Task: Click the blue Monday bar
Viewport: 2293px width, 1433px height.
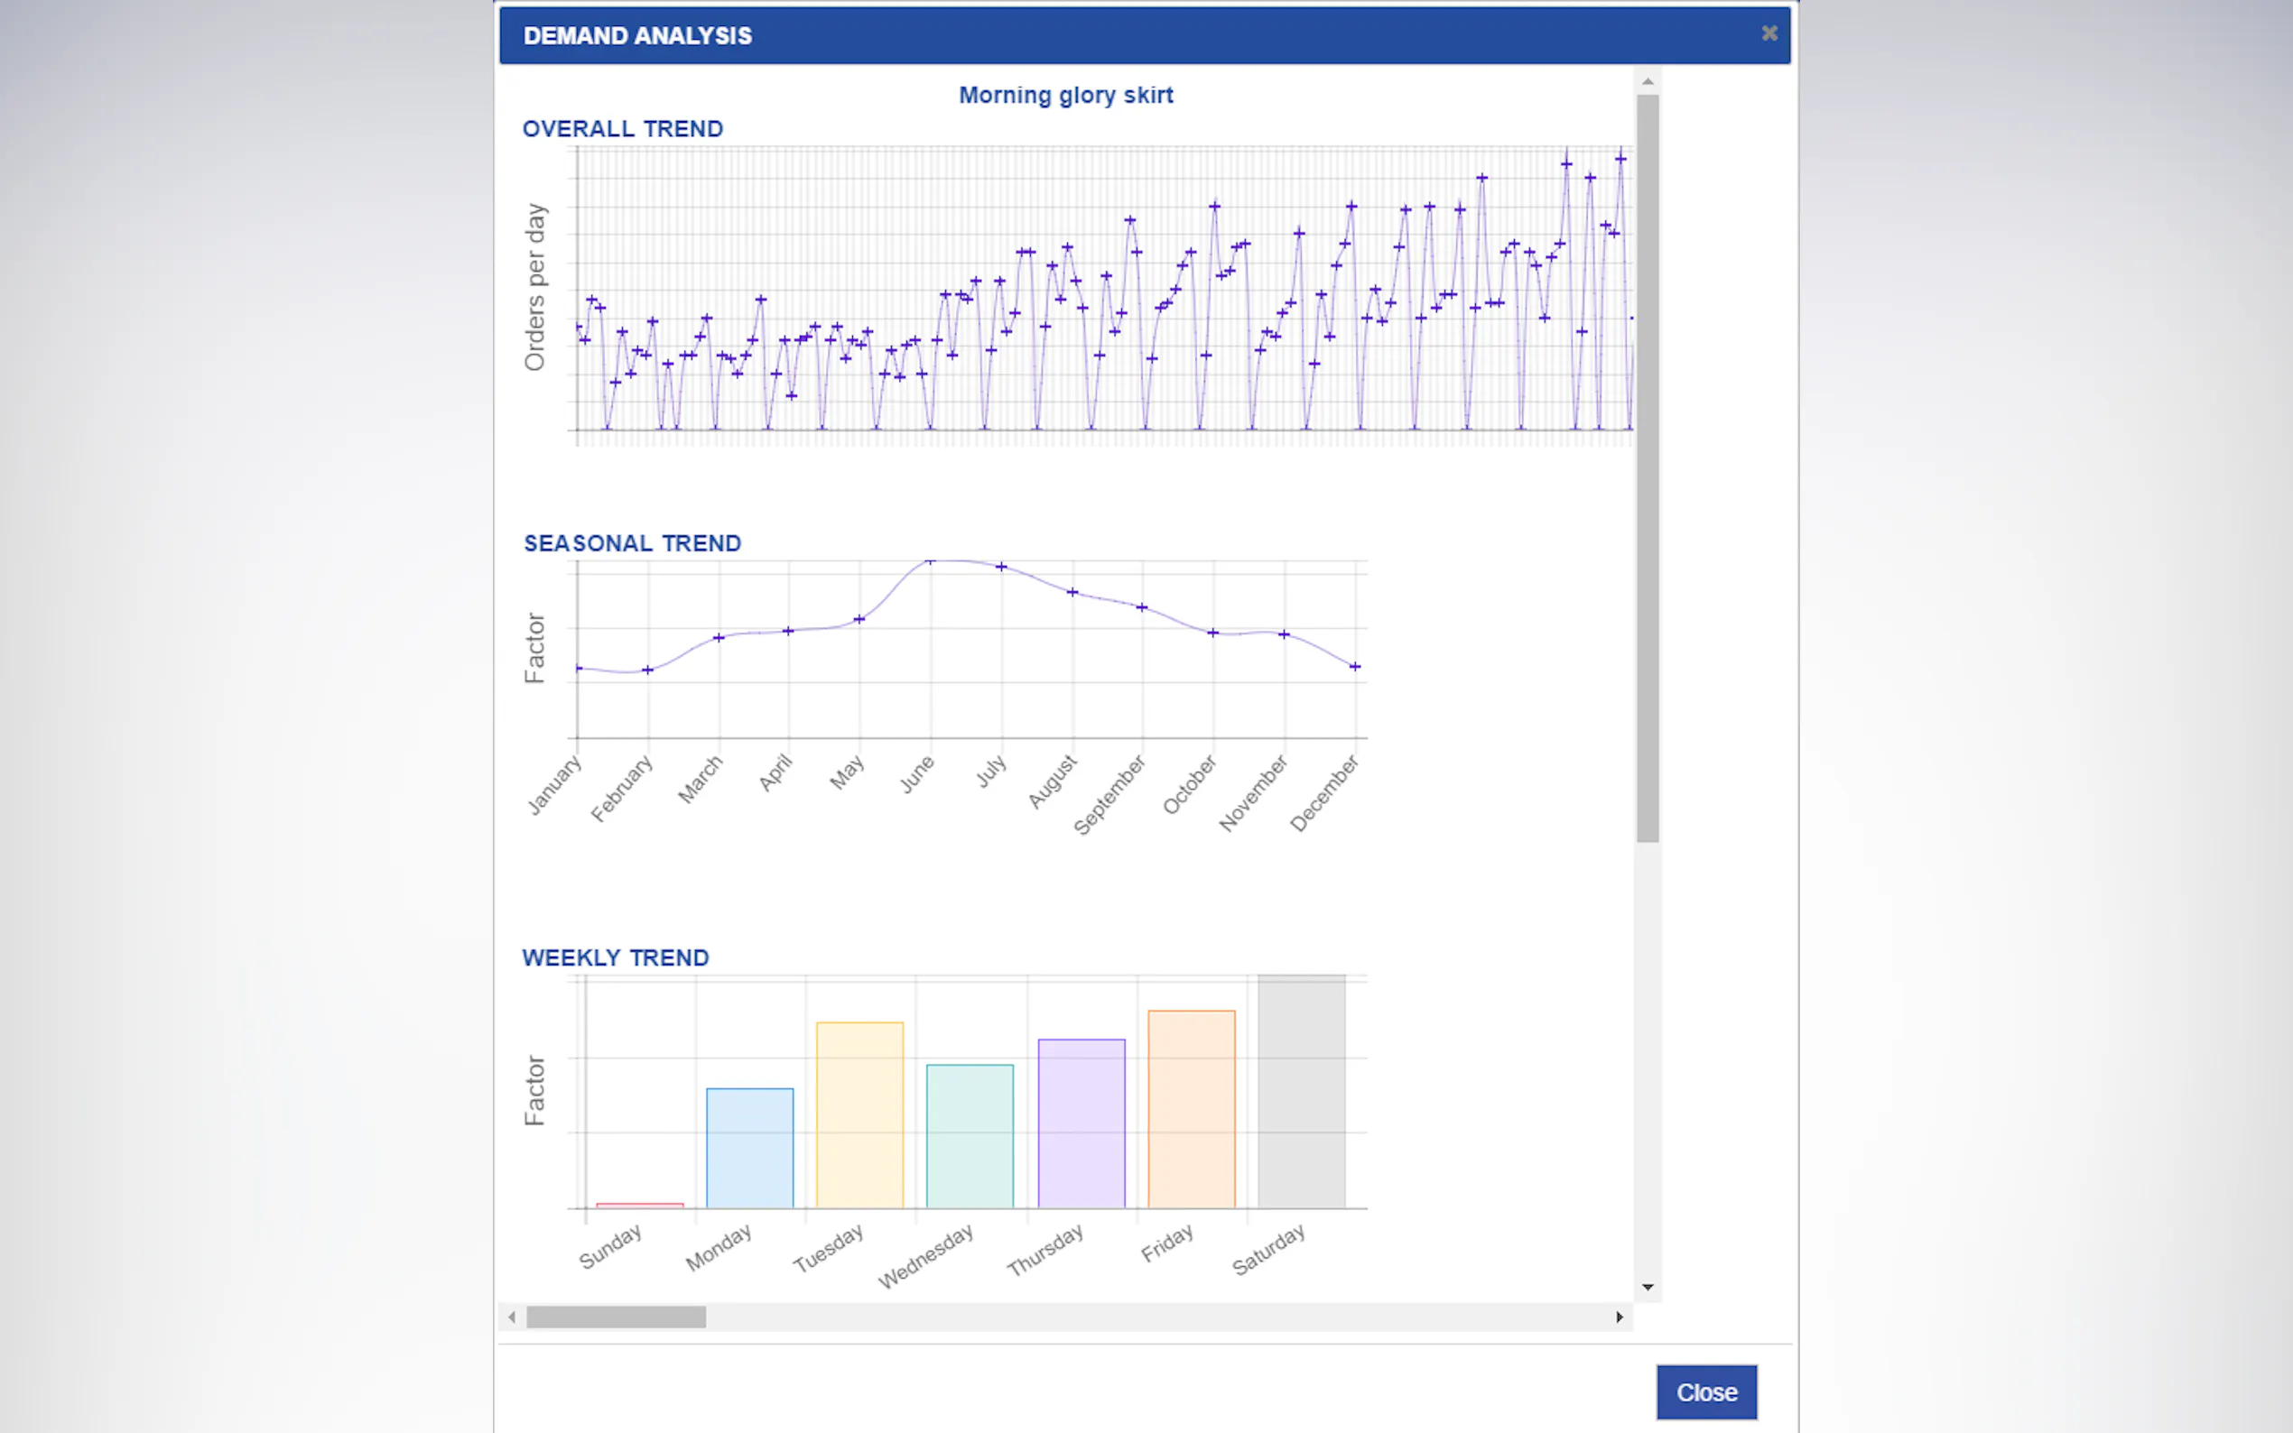Action: [750, 1148]
